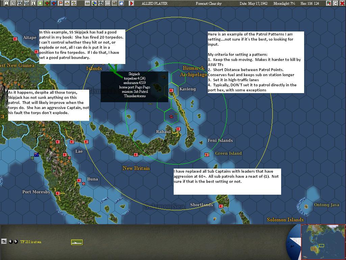Click the 'Ontong Java' map label
The width and height of the screenshot is (346, 260).
[x=327, y=205]
